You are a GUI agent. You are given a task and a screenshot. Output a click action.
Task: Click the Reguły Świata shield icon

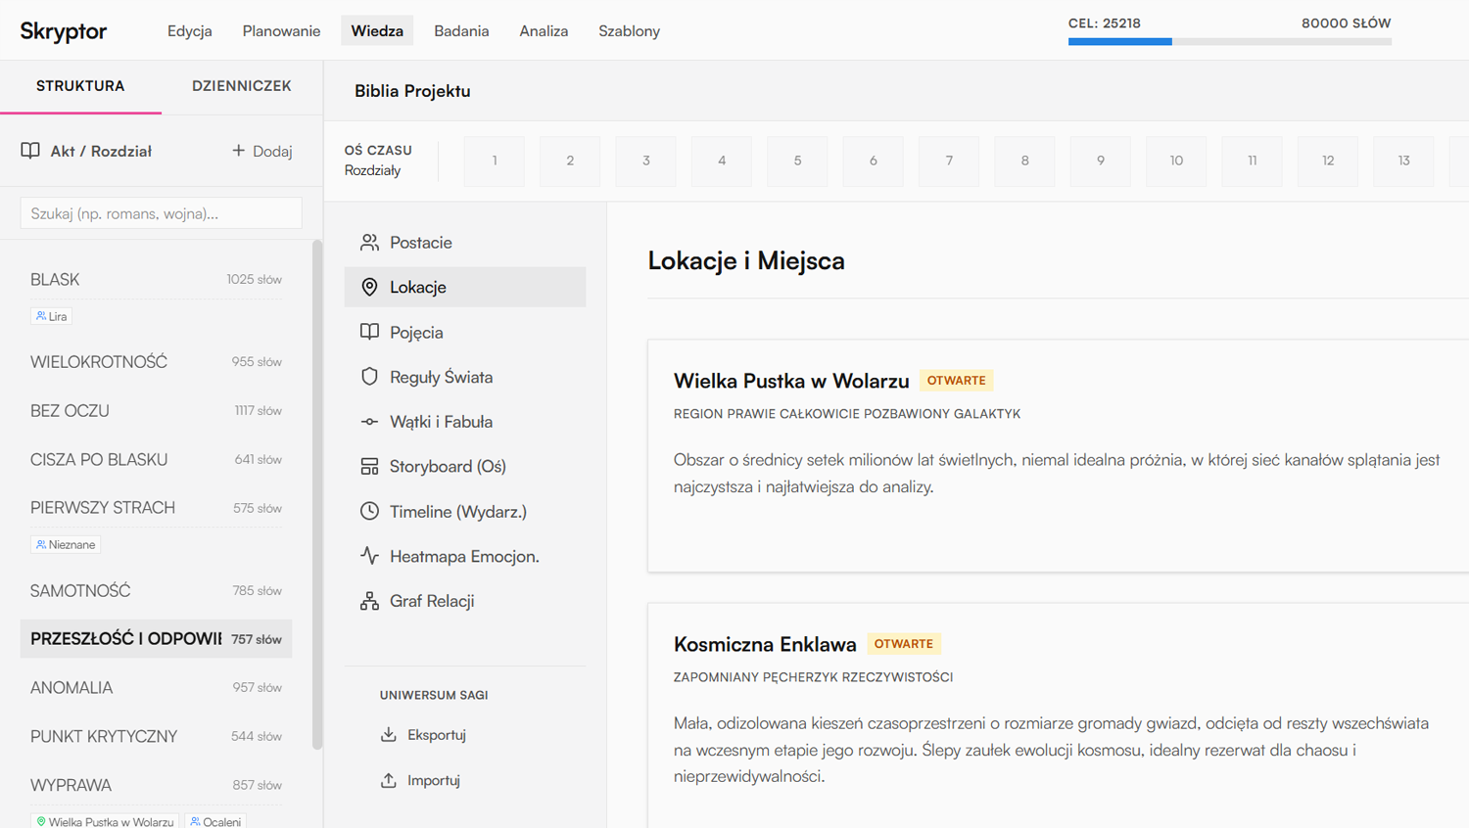coord(369,377)
